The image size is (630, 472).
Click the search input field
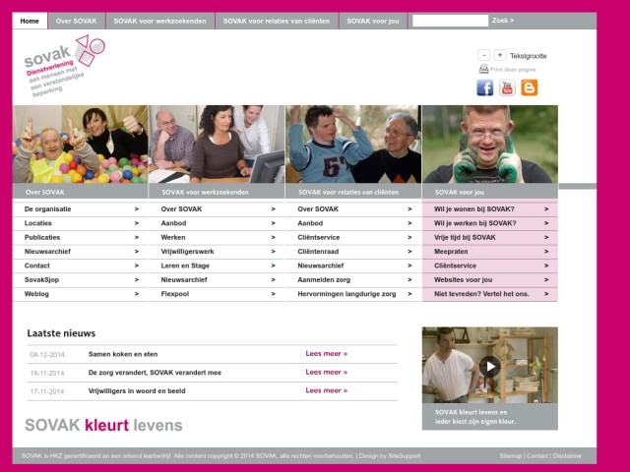point(449,20)
